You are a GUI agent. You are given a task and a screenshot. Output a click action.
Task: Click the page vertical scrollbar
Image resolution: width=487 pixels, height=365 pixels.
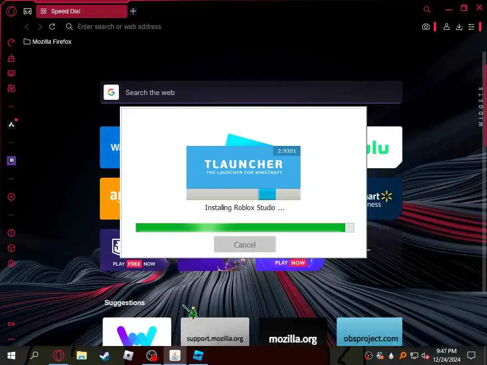[485, 171]
